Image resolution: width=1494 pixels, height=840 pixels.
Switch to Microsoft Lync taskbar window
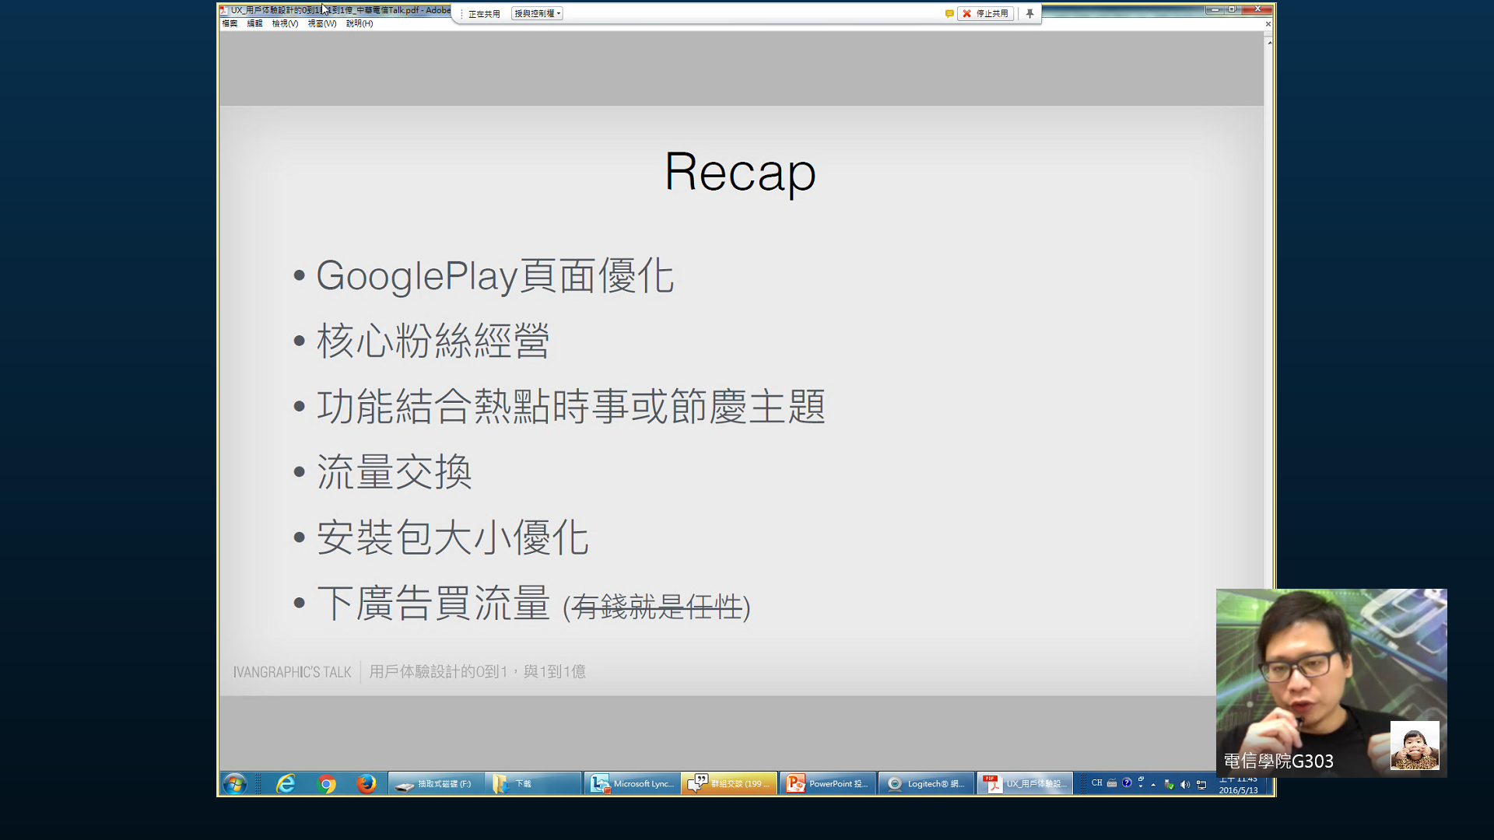pyautogui.click(x=632, y=783)
